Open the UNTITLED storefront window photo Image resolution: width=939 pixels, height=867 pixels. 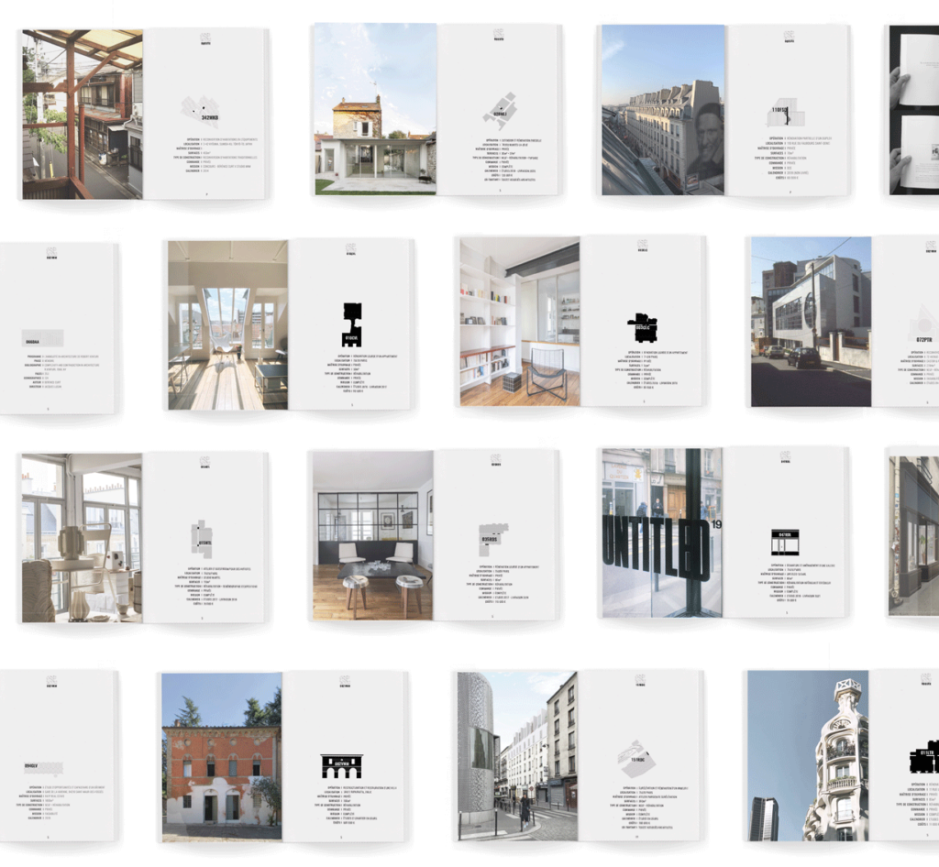pos(662,532)
